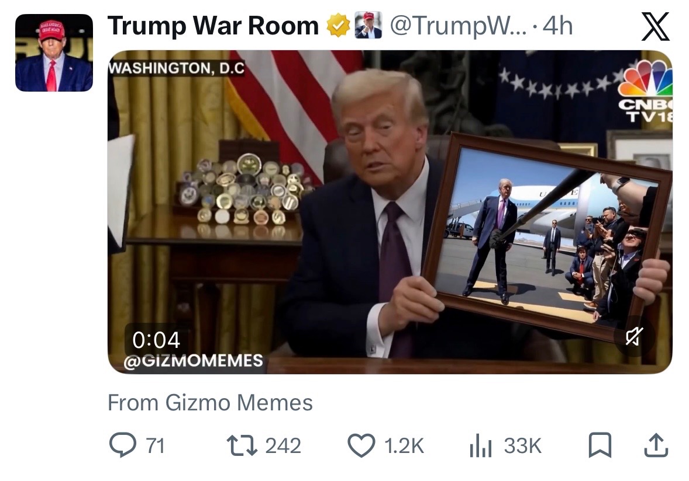Click the repost arrows icon
The image size is (689, 481).
242,445
